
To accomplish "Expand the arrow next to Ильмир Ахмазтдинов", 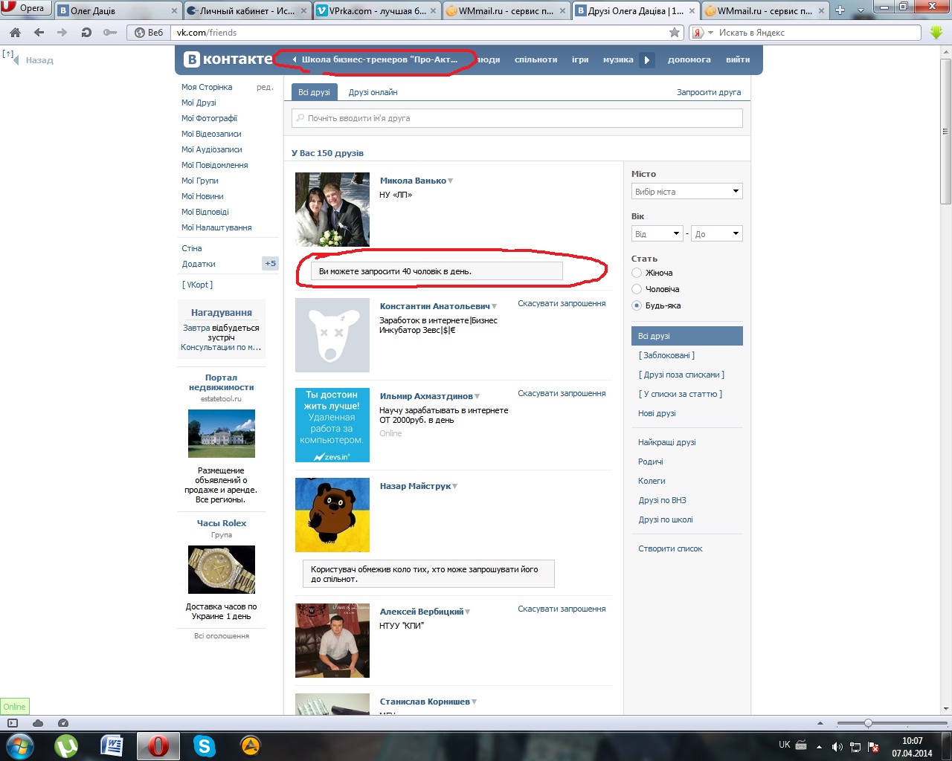I will coord(477,397).
